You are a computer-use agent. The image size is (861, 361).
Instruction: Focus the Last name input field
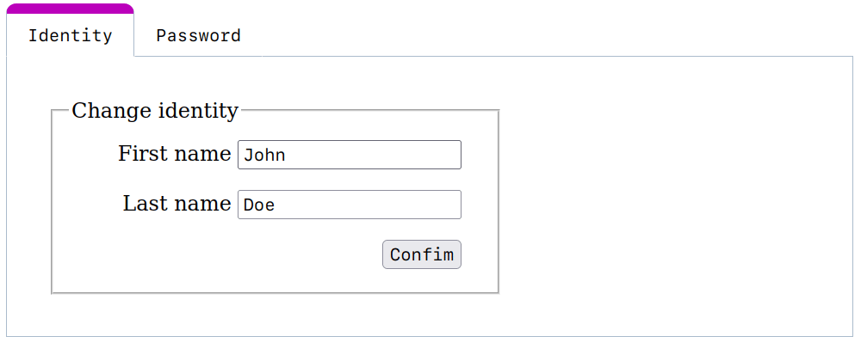350,205
